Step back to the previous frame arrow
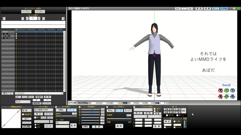This screenshot has height=135, width=241. coord(27,18)
